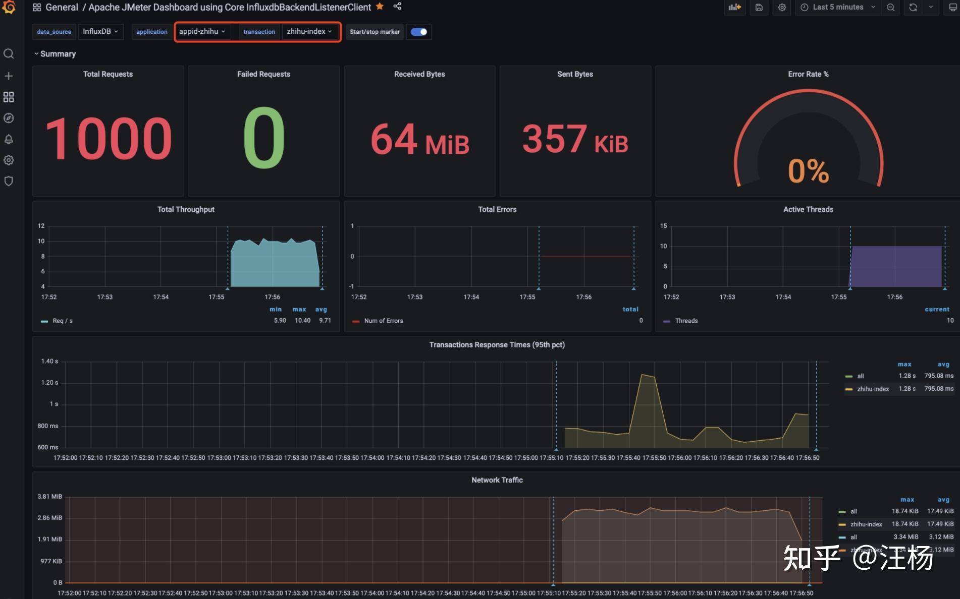
Task: Open the Network Traffic panel title menu
Action: [497, 480]
